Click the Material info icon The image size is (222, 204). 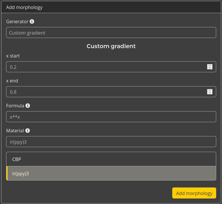27,131
